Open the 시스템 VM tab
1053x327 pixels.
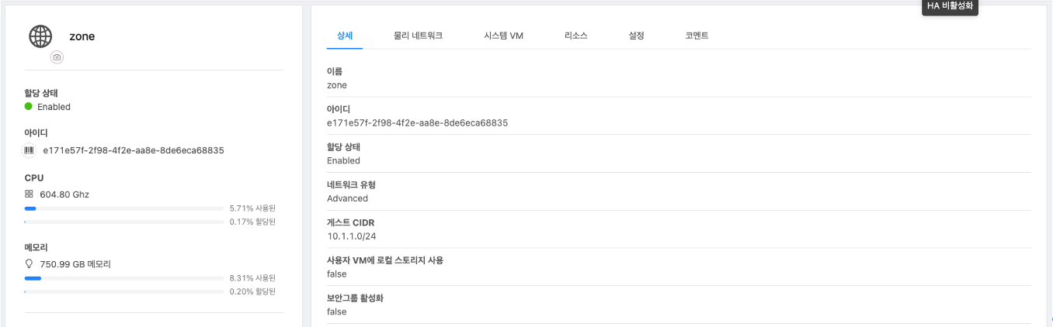tap(503, 36)
